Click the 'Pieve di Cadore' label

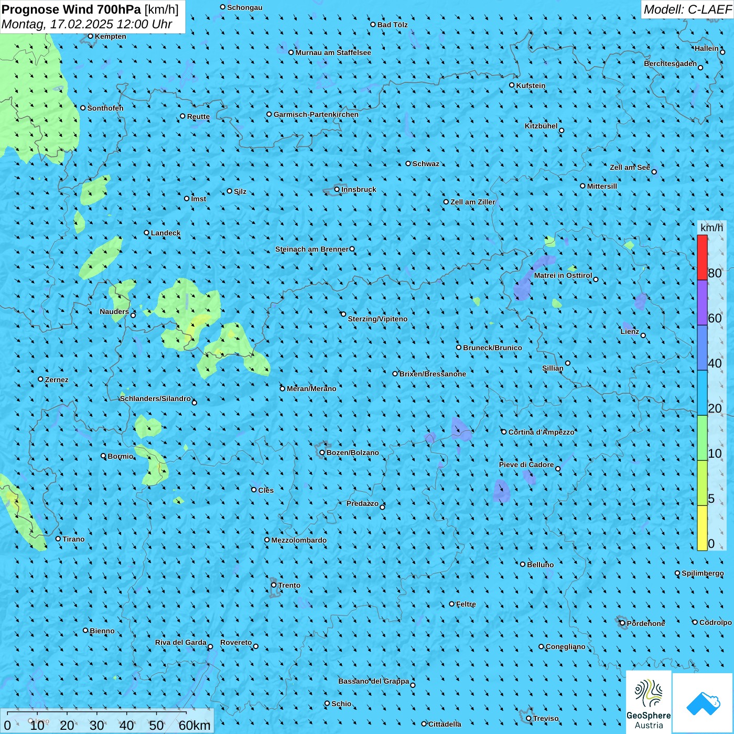click(526, 465)
